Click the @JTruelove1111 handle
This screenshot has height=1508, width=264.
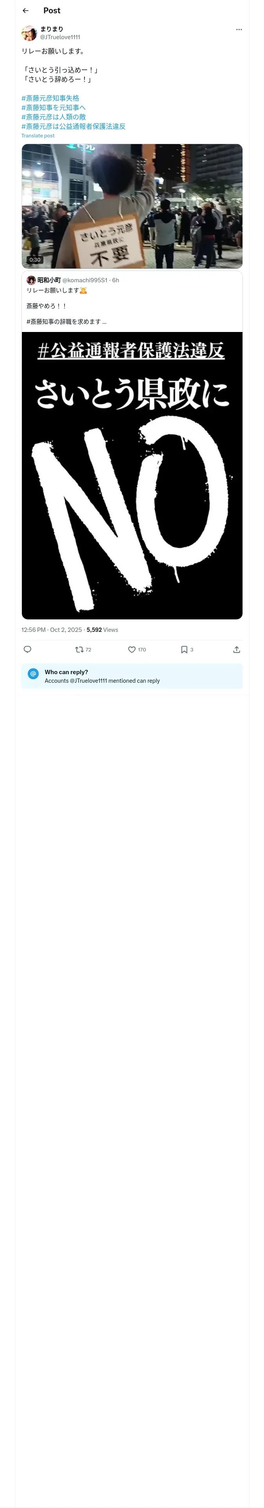[x=60, y=37]
